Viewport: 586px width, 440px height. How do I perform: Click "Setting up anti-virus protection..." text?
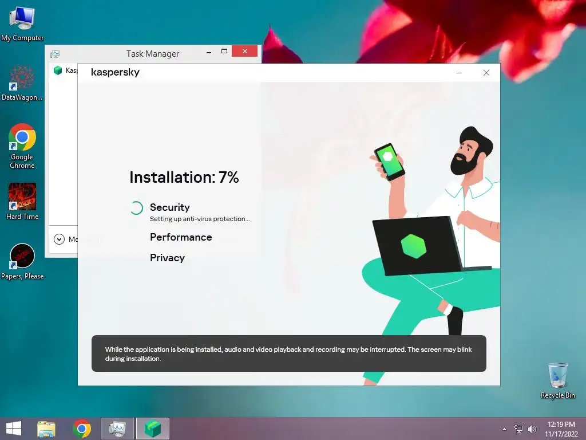(200, 219)
